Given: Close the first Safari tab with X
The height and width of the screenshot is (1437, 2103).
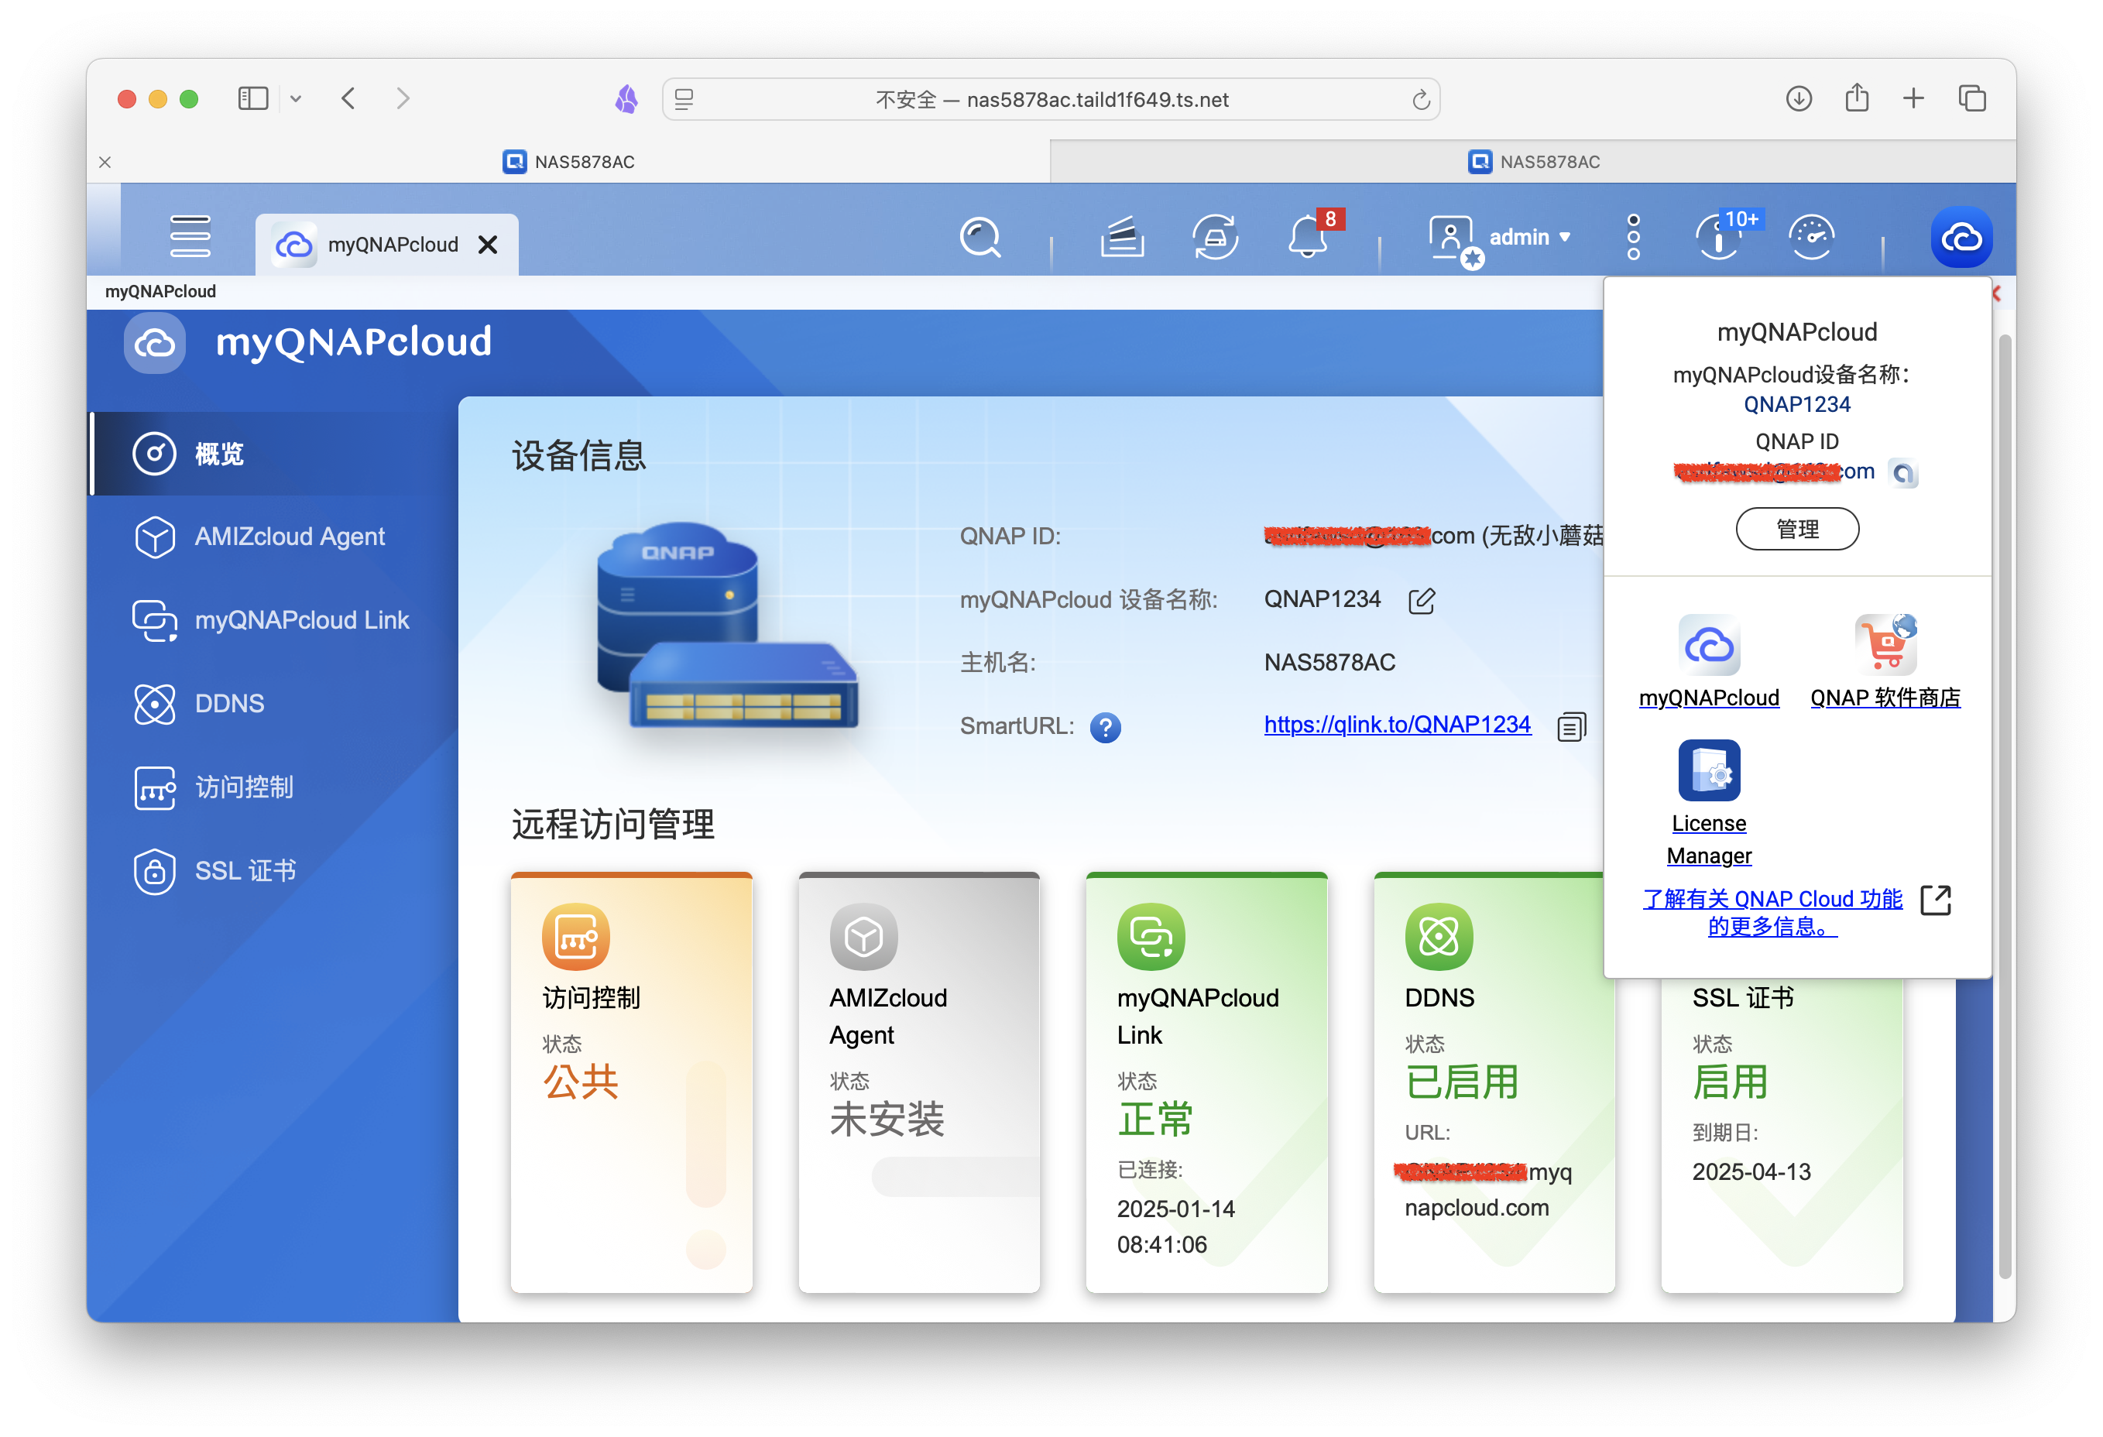Looking at the screenshot, I should click(105, 162).
